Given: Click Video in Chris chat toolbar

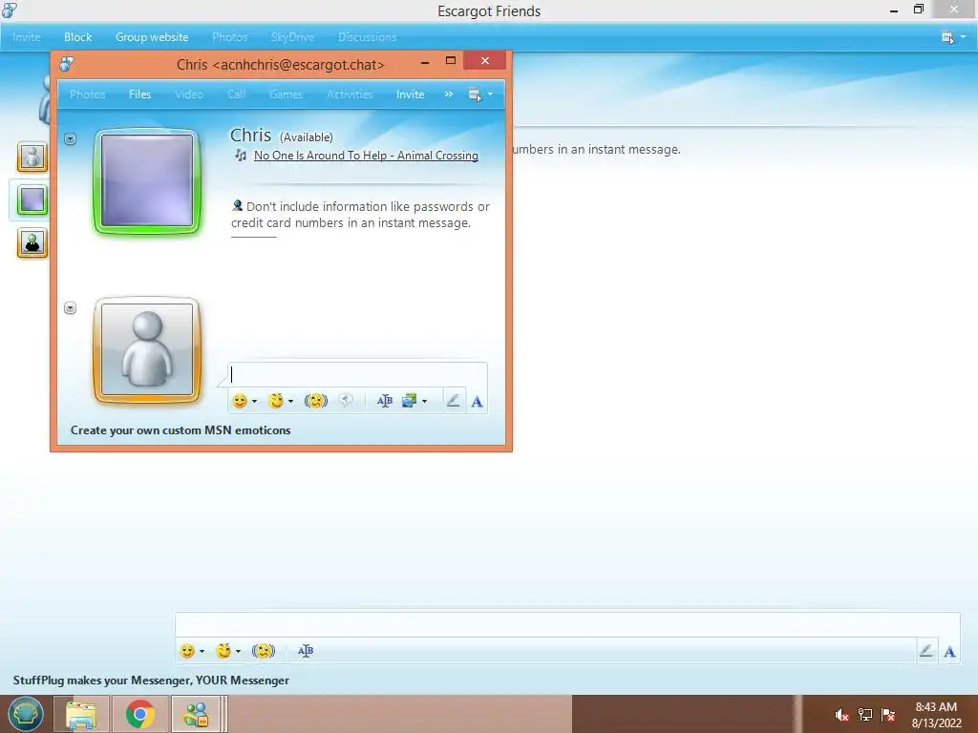Looking at the screenshot, I should (x=188, y=94).
